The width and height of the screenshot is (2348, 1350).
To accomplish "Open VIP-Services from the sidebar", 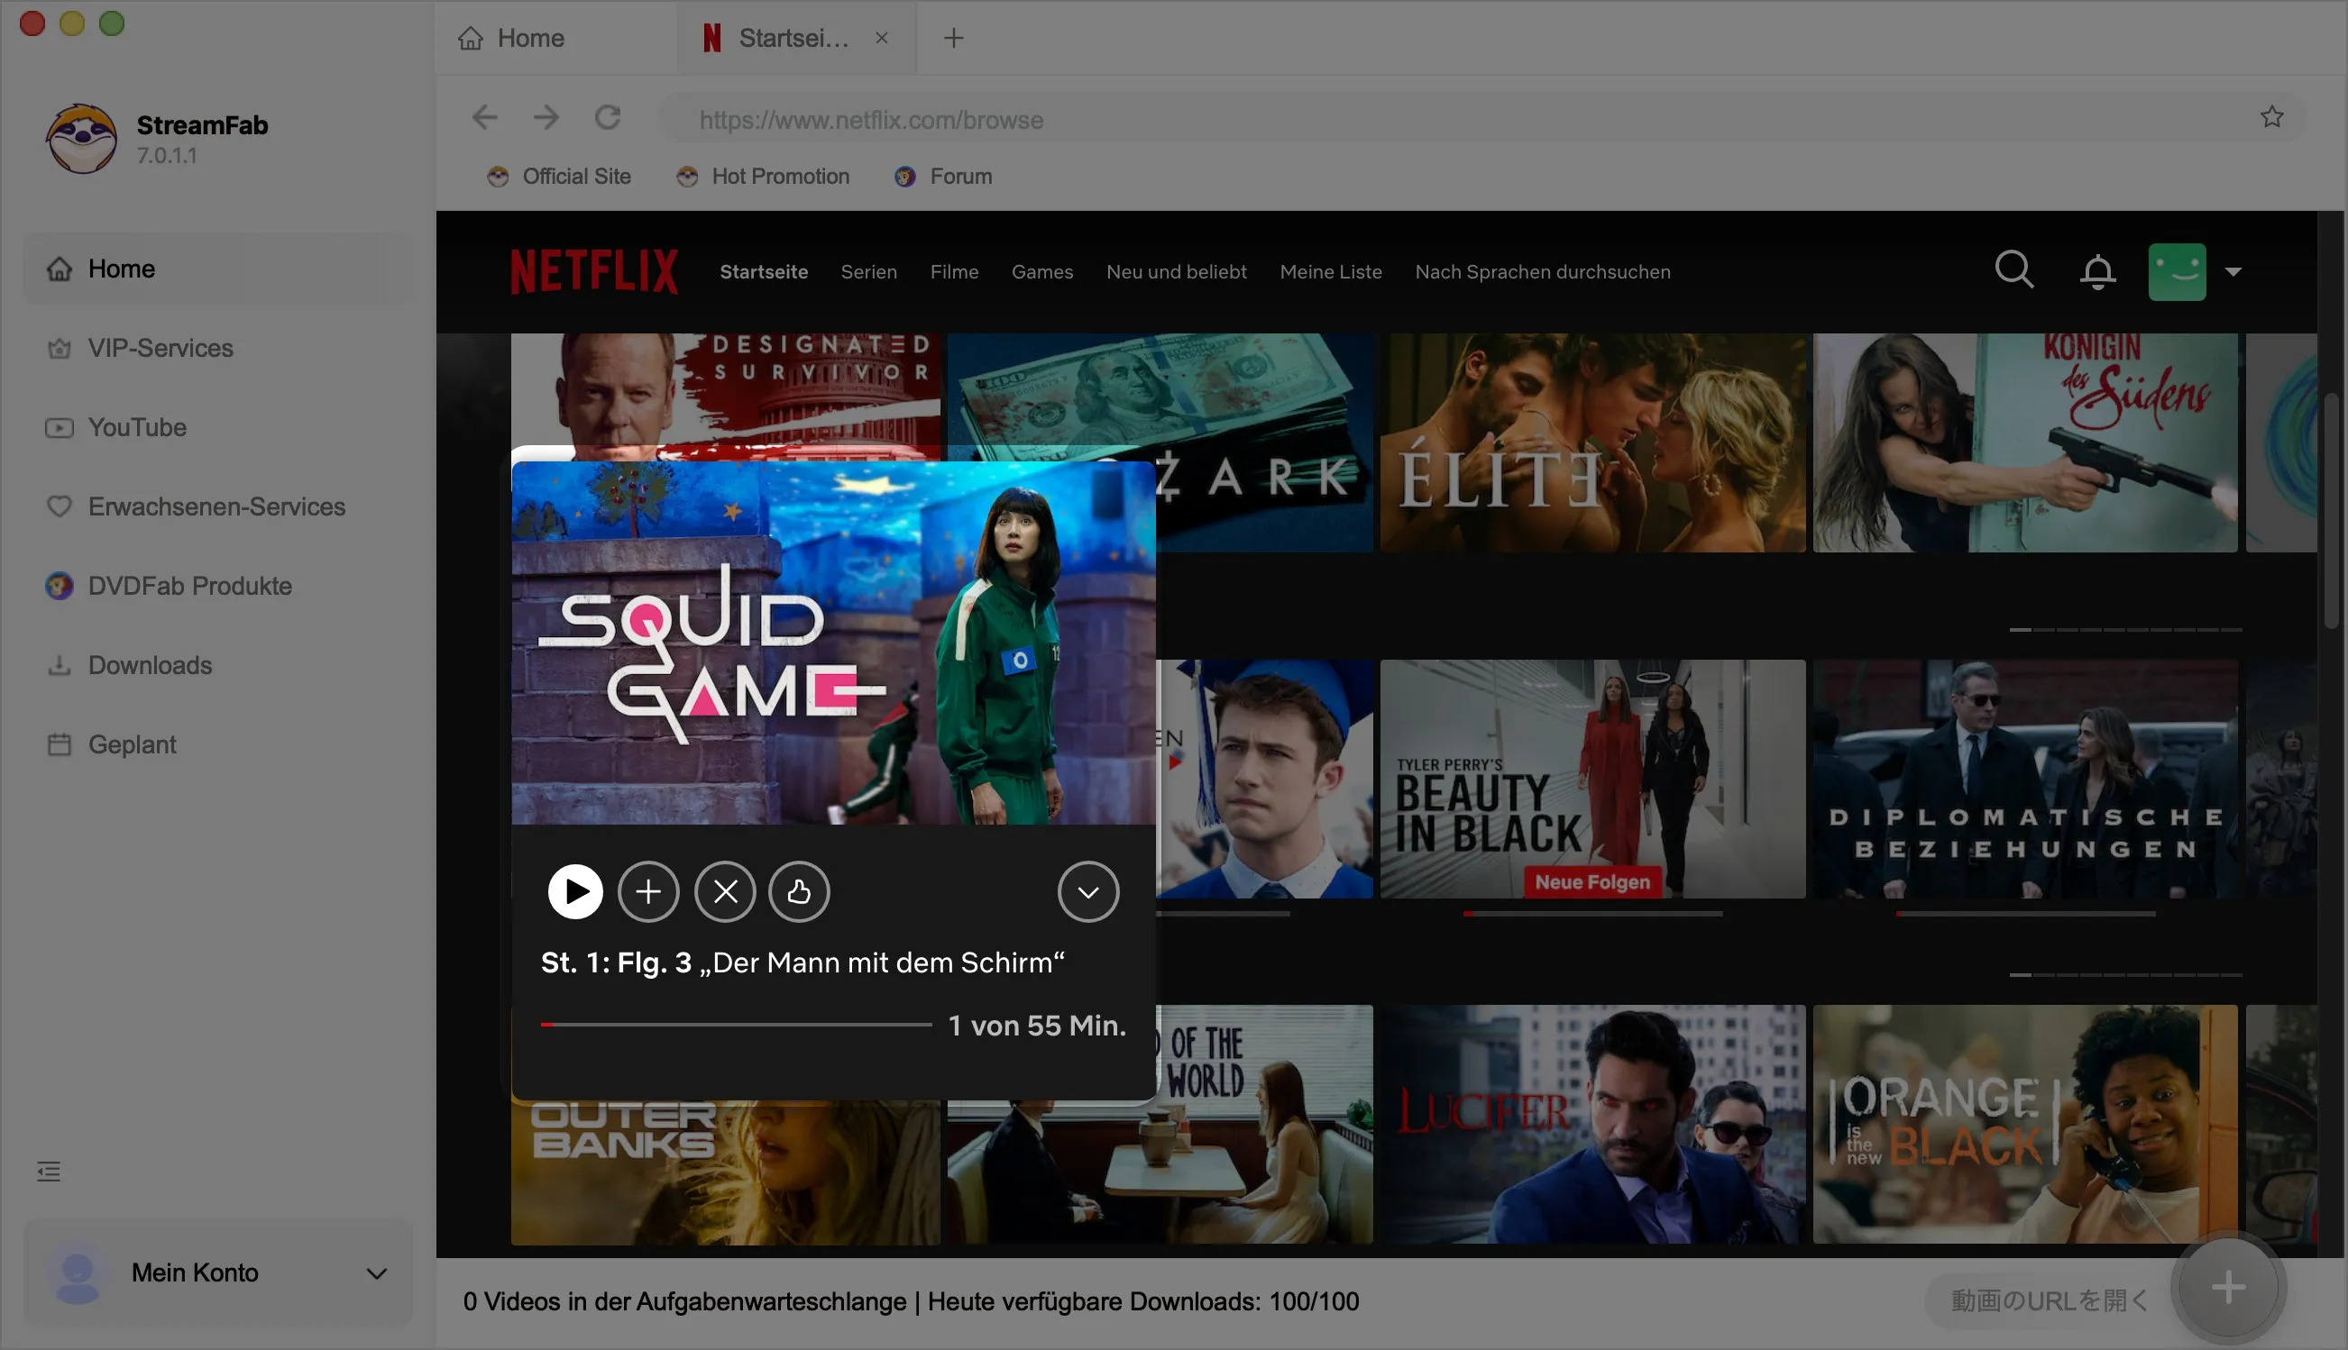I will coord(161,348).
